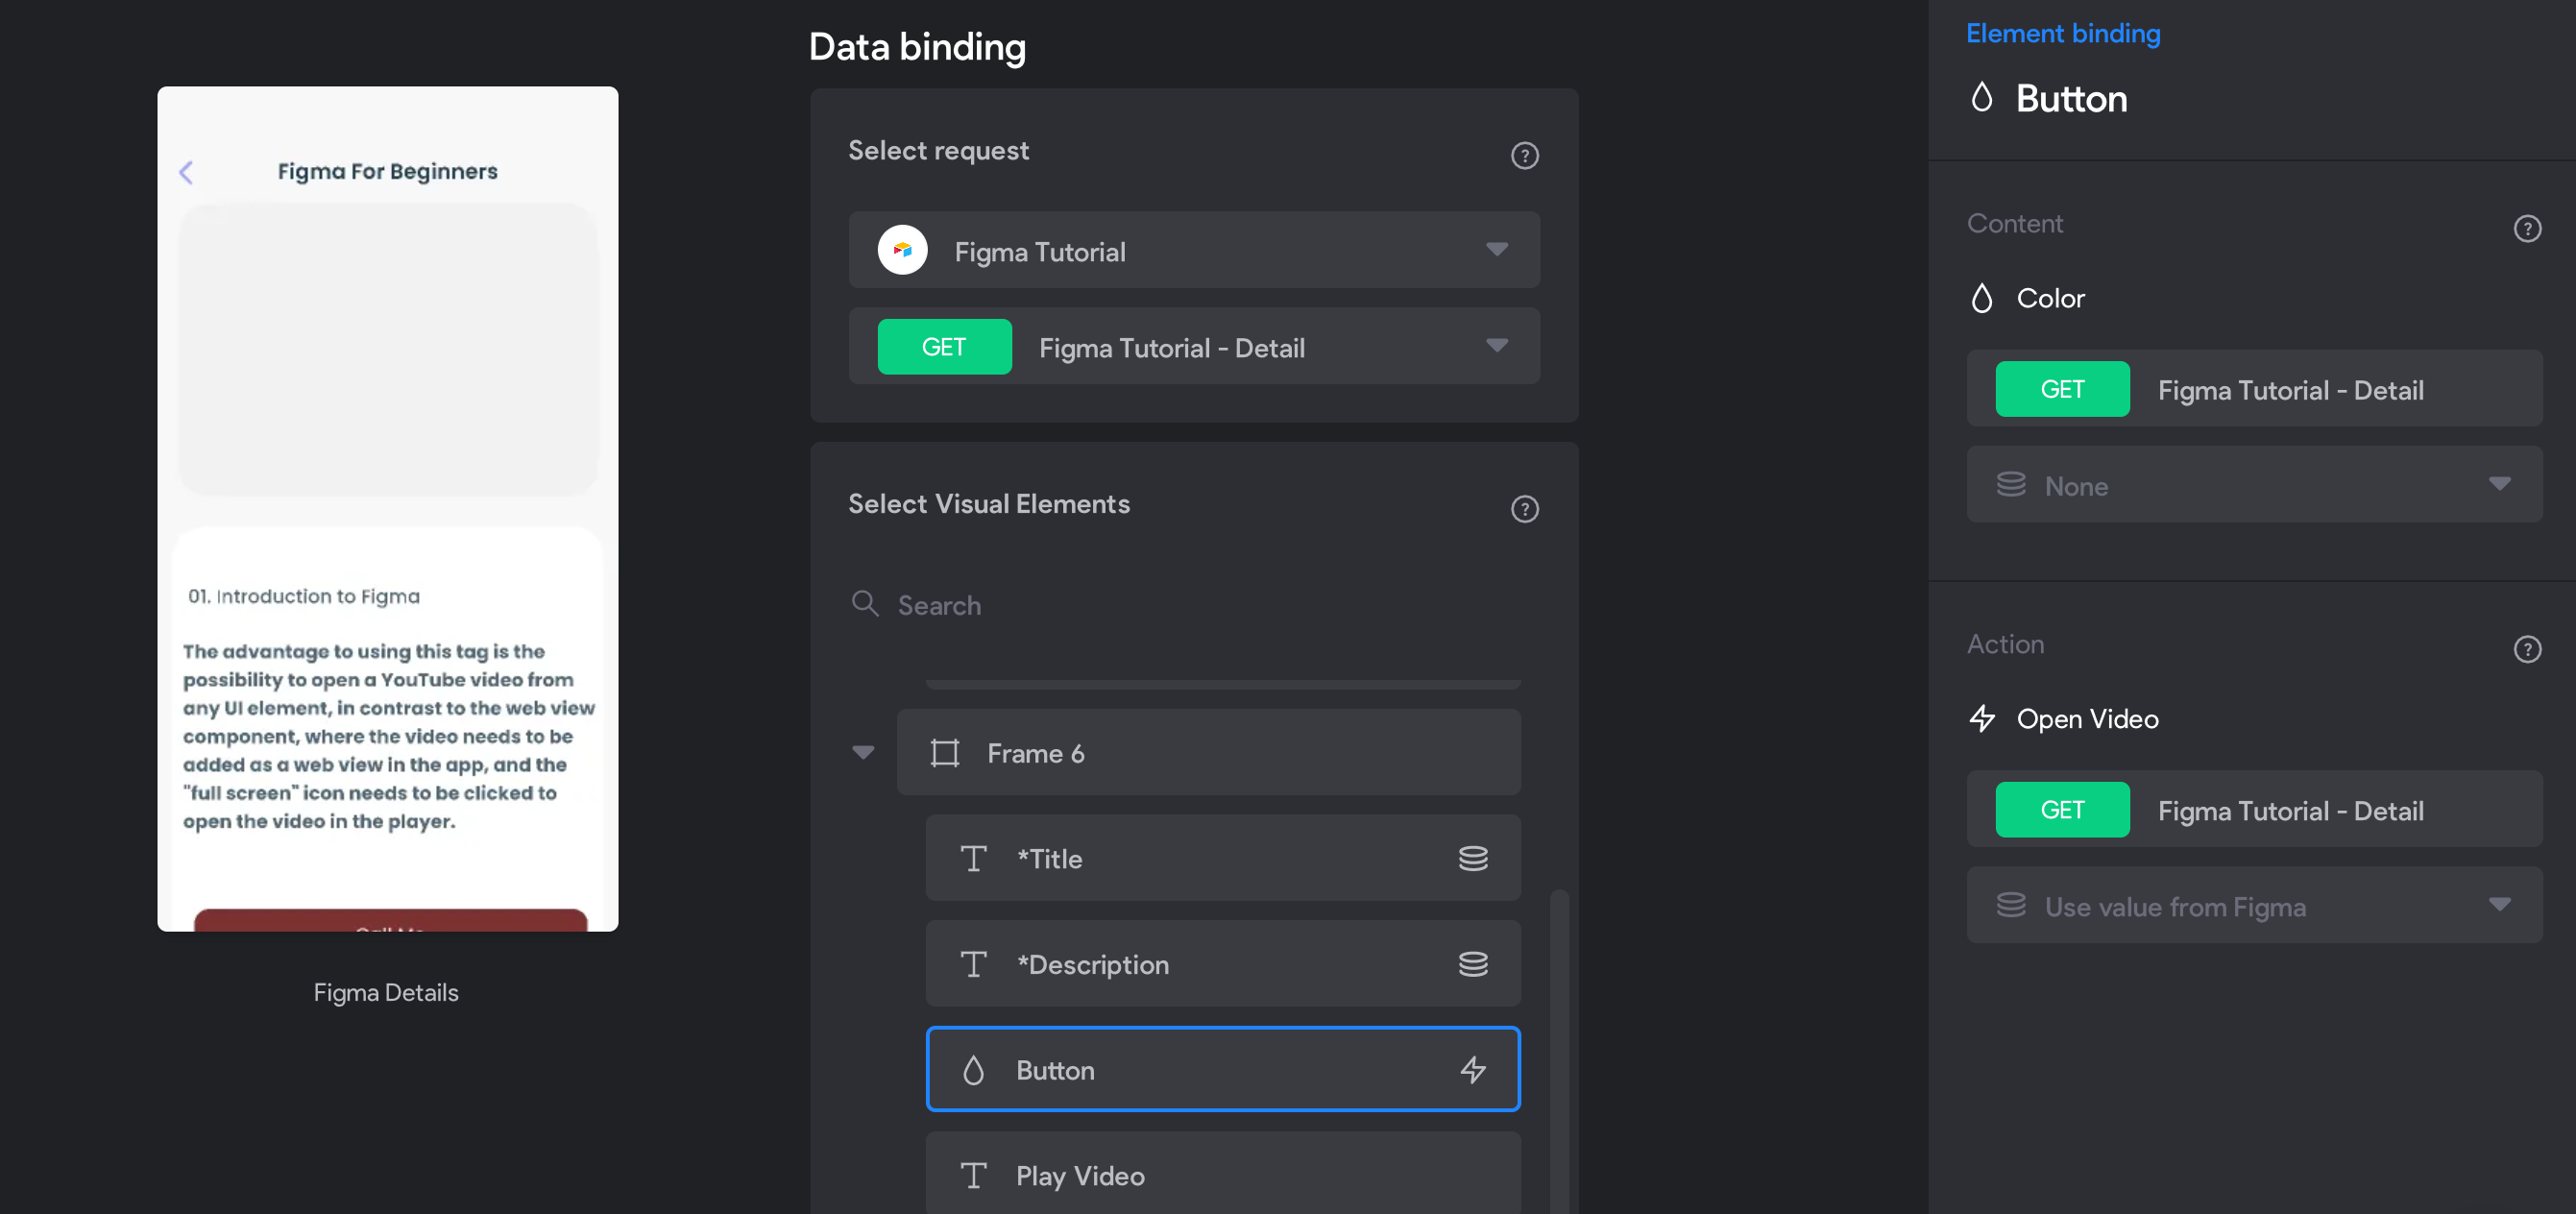Click the data stack icon on *Description row
The height and width of the screenshot is (1214, 2576).
tap(1473, 964)
